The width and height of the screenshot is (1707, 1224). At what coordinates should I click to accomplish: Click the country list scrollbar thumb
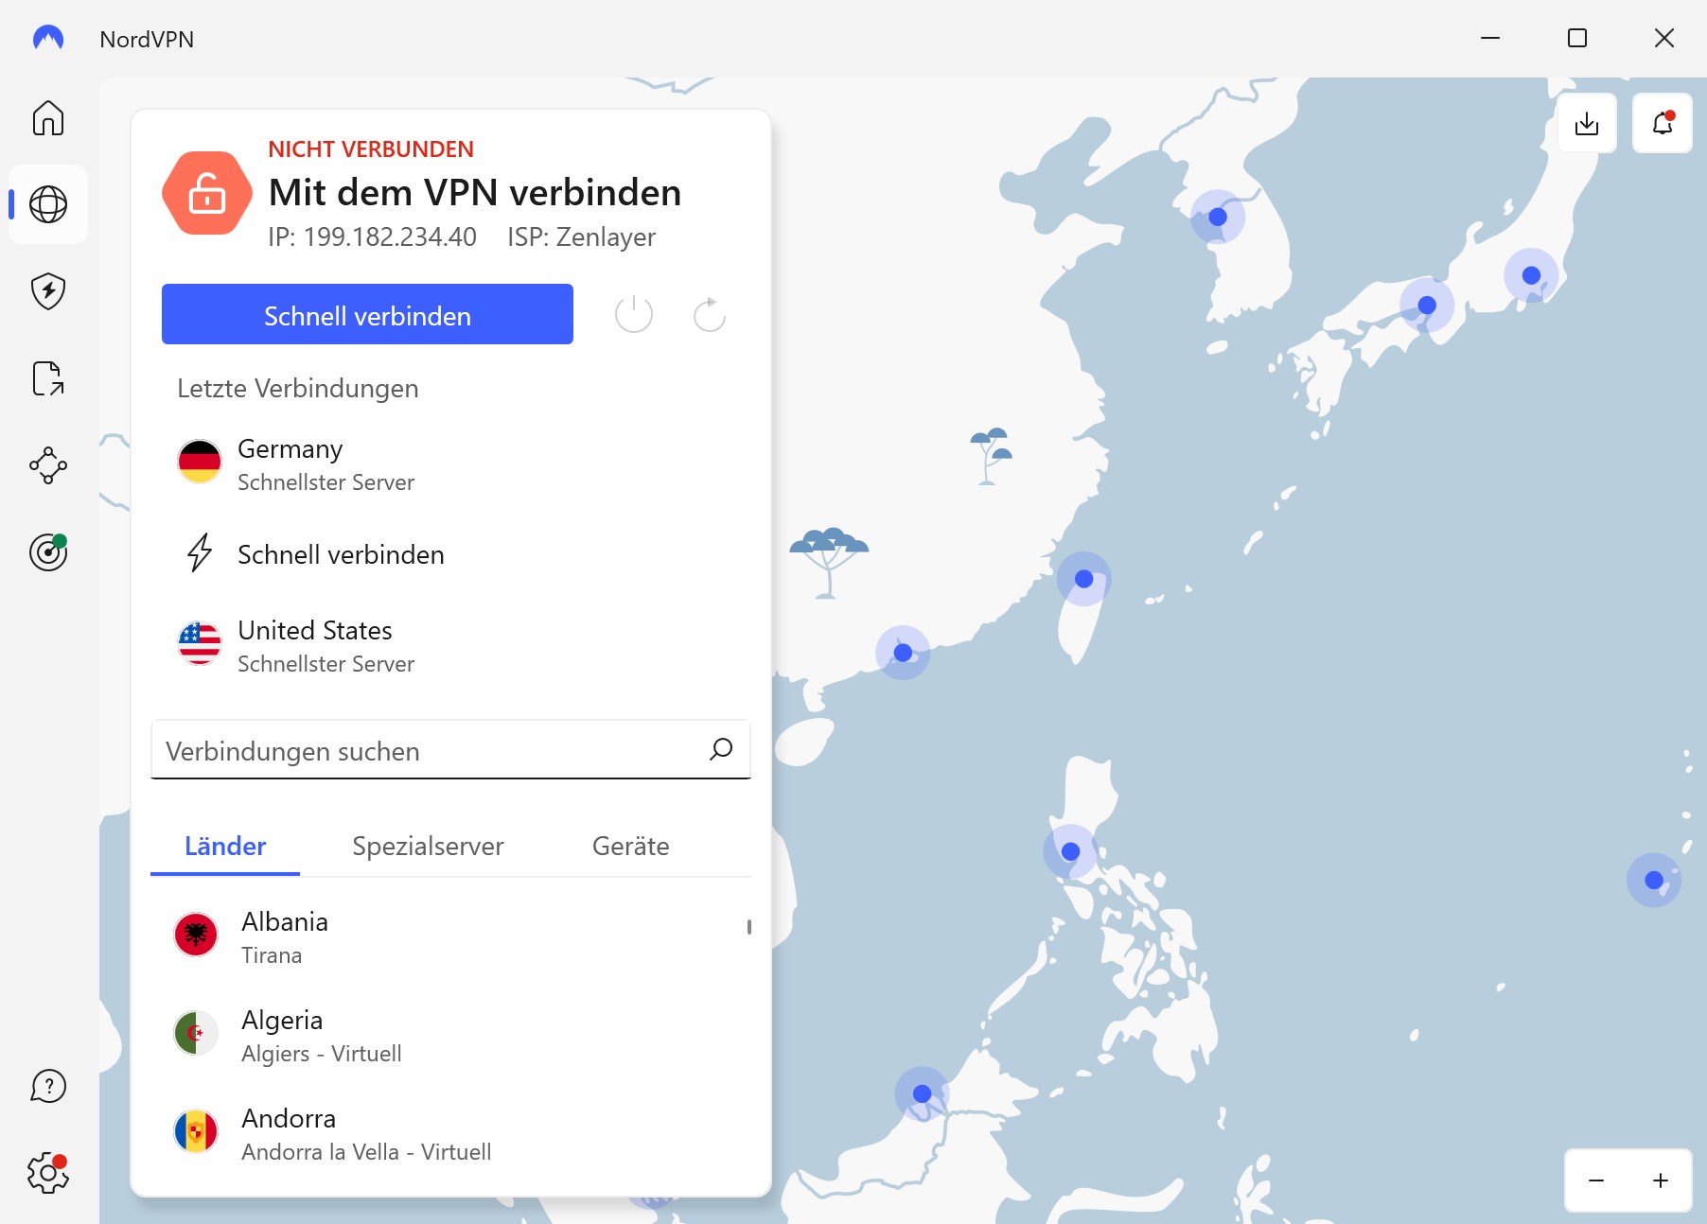point(749,927)
